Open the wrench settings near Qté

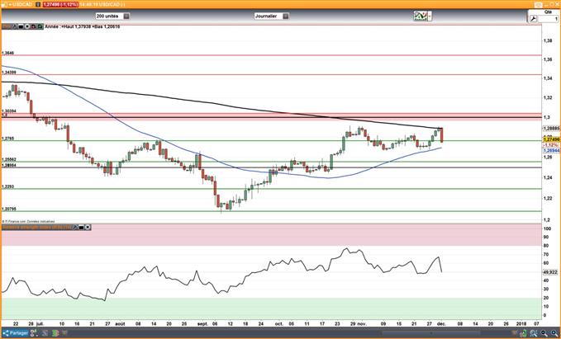tap(533, 19)
